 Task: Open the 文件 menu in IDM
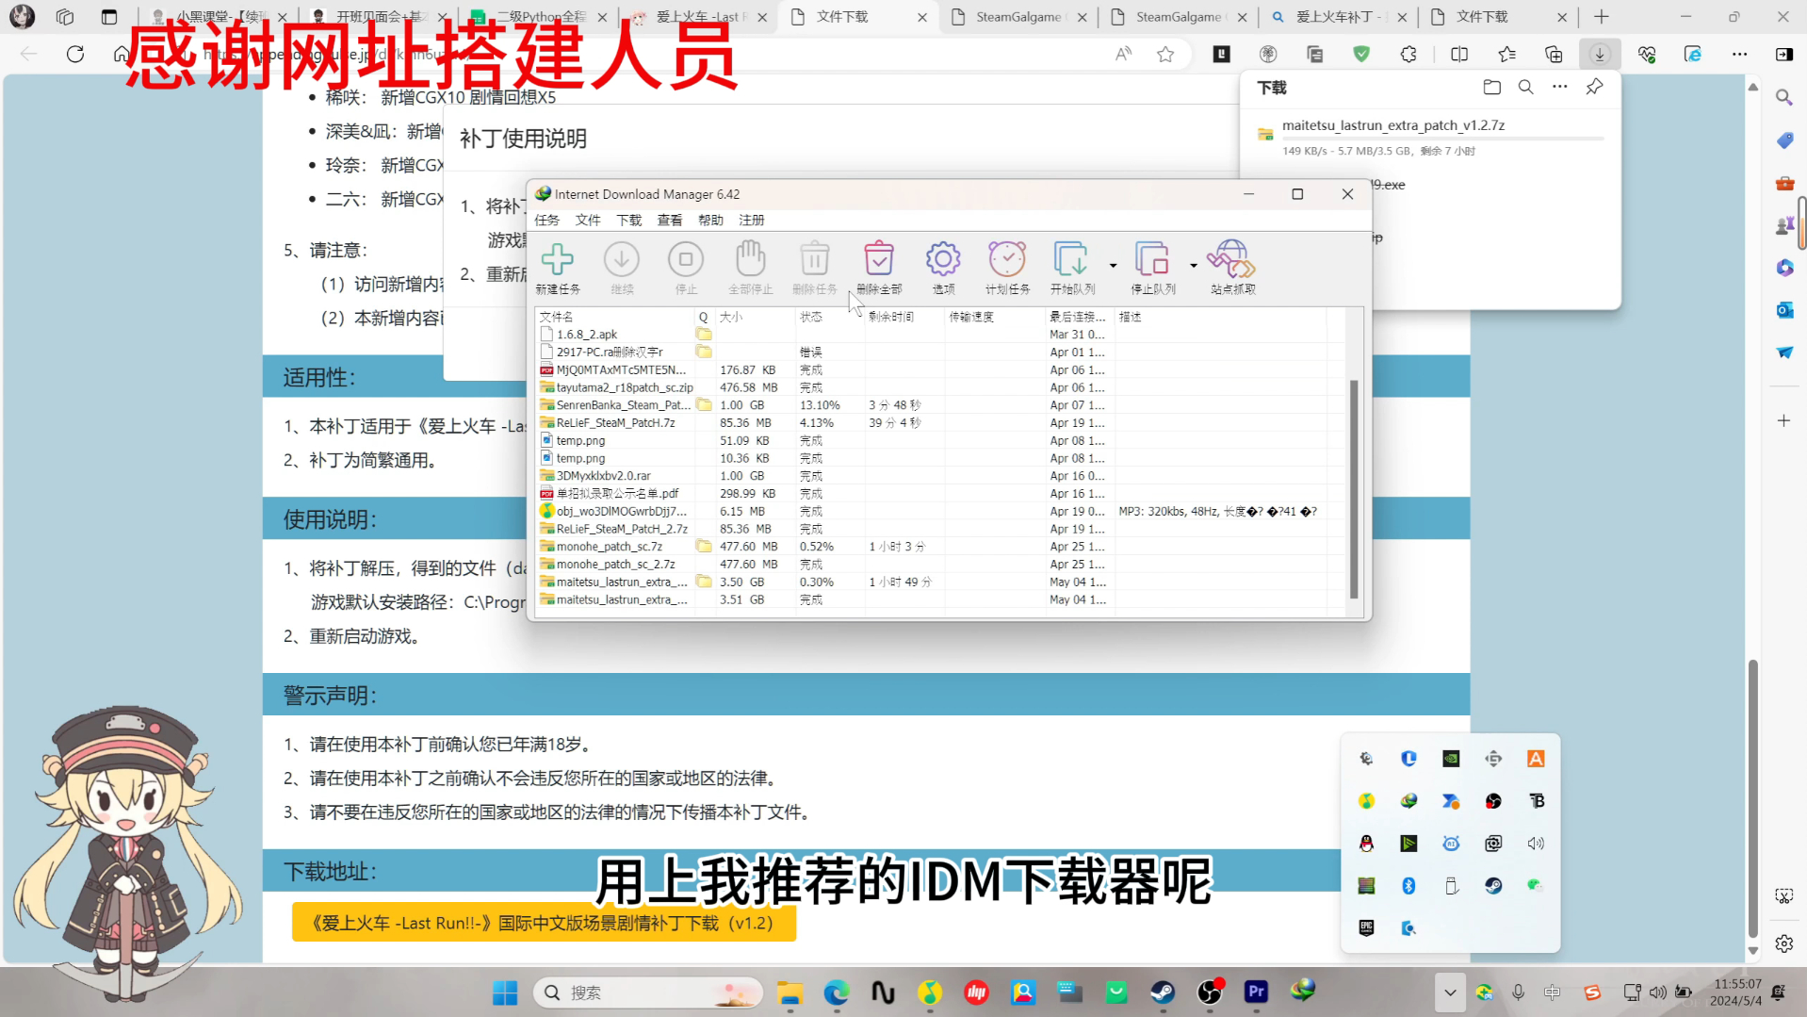588,220
